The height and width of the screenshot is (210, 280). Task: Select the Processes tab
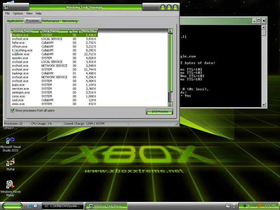[33, 21]
